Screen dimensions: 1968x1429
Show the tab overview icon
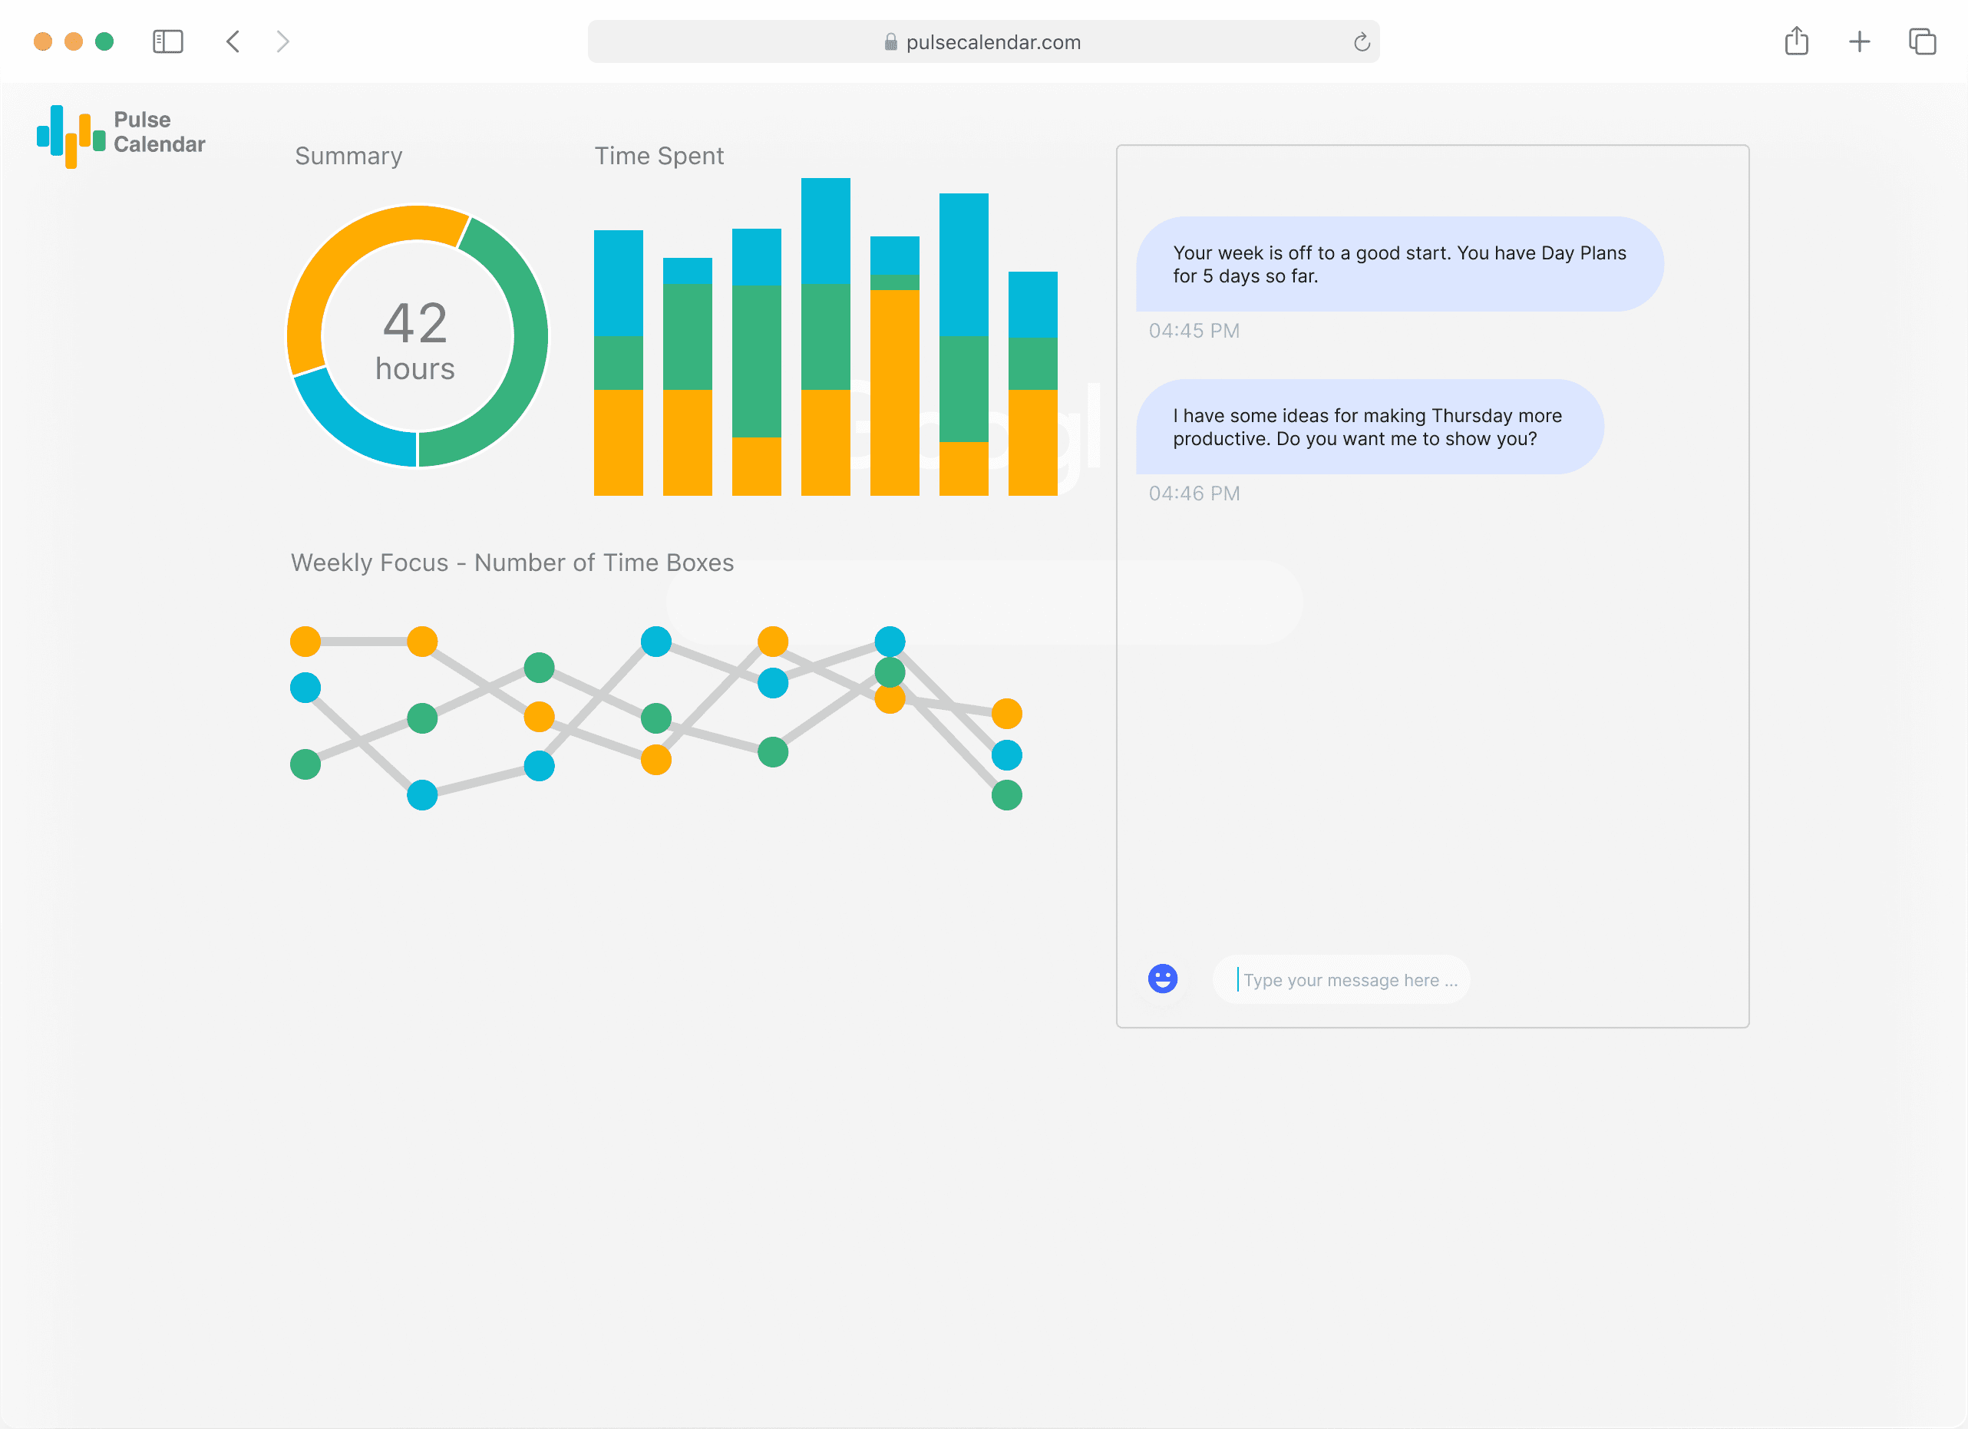tap(1922, 41)
